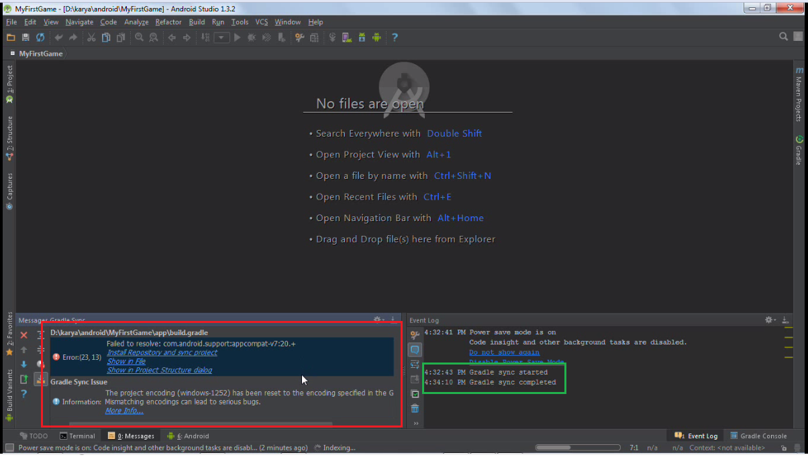Image resolution: width=808 pixels, height=457 pixels.
Task: Click the Make Project toolbar icon
Action: 206,38
